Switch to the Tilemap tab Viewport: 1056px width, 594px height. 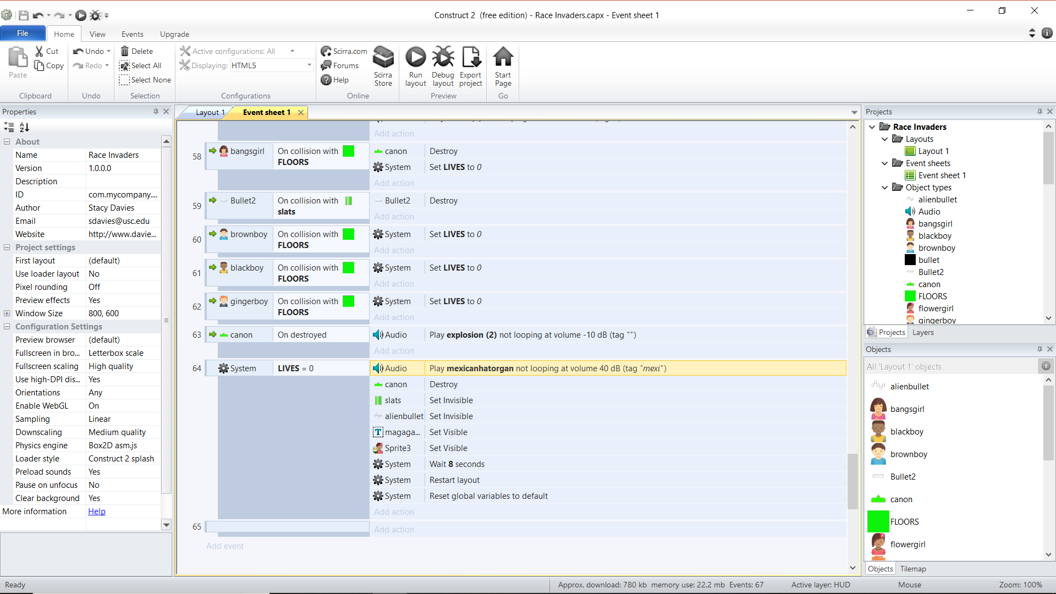pos(913,569)
